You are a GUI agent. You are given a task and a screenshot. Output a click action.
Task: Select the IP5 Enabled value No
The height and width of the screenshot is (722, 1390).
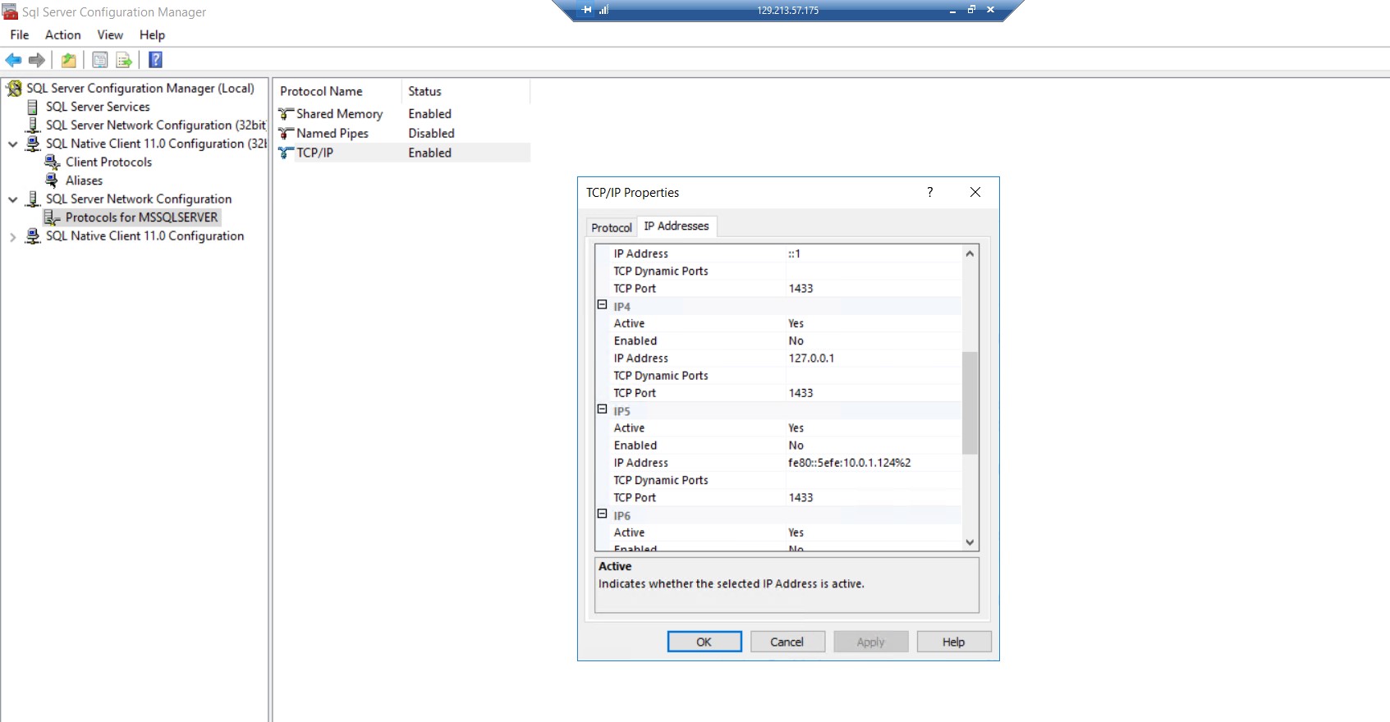coord(874,446)
